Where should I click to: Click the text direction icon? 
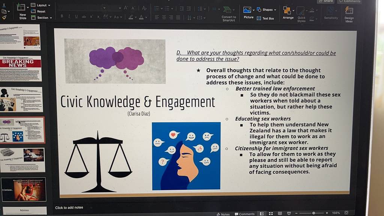[x=189, y=18]
